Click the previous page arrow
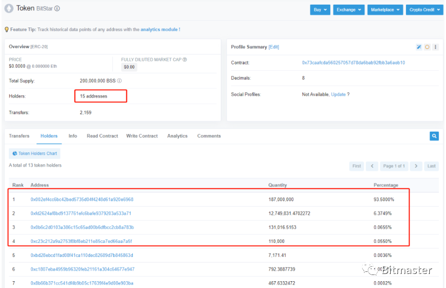446x288 pixels. click(372, 166)
